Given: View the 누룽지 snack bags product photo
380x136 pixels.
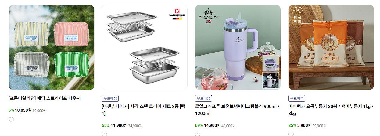Looking at the screenshot, I should tap(331, 47).
